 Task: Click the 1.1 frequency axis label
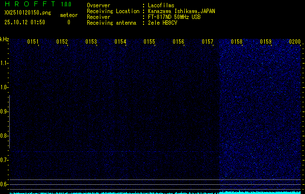pyautogui.click(x=4, y=63)
